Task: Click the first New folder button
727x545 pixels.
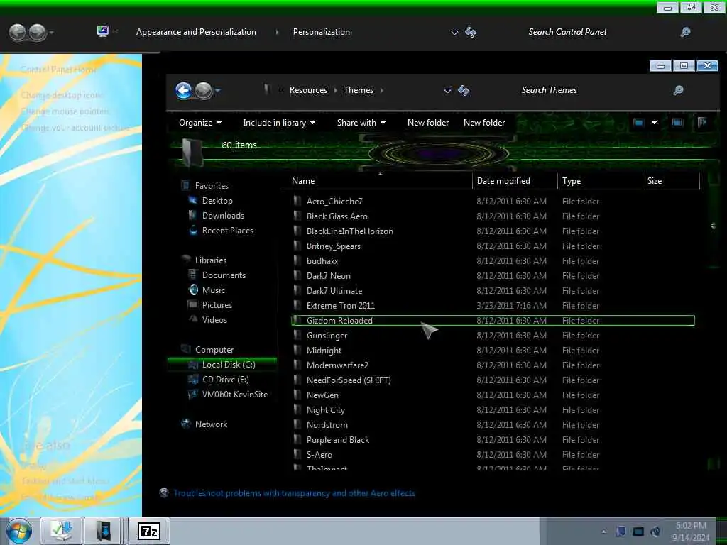Action: (x=428, y=123)
